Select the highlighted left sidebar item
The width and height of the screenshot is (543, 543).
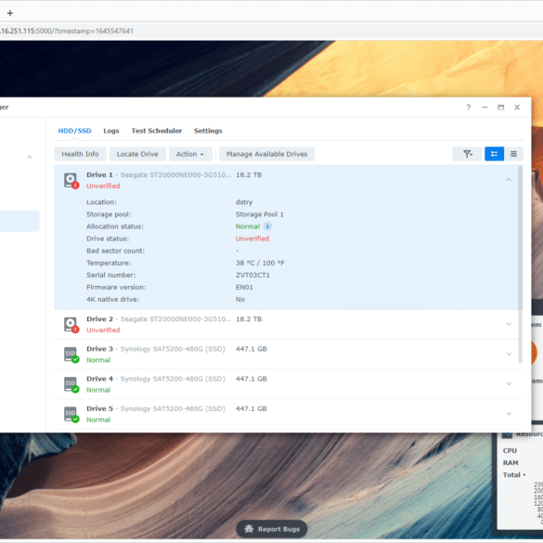19,221
